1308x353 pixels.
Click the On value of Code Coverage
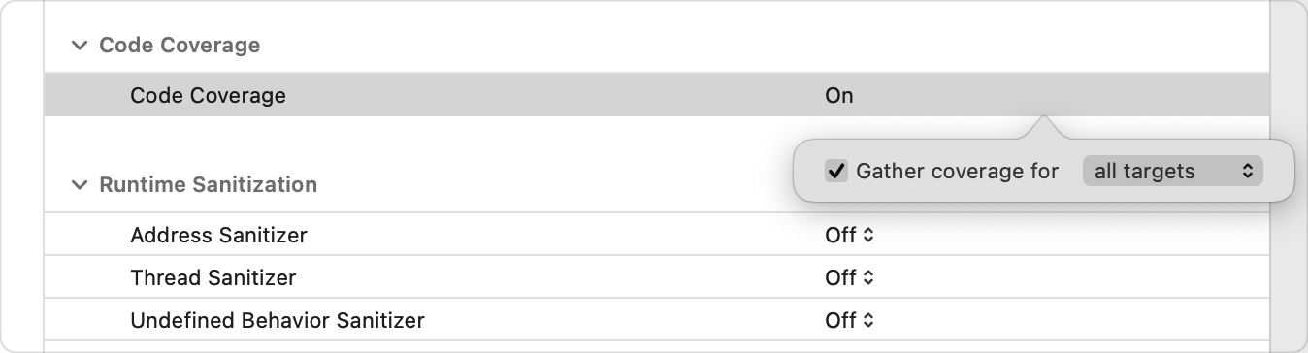pos(839,96)
